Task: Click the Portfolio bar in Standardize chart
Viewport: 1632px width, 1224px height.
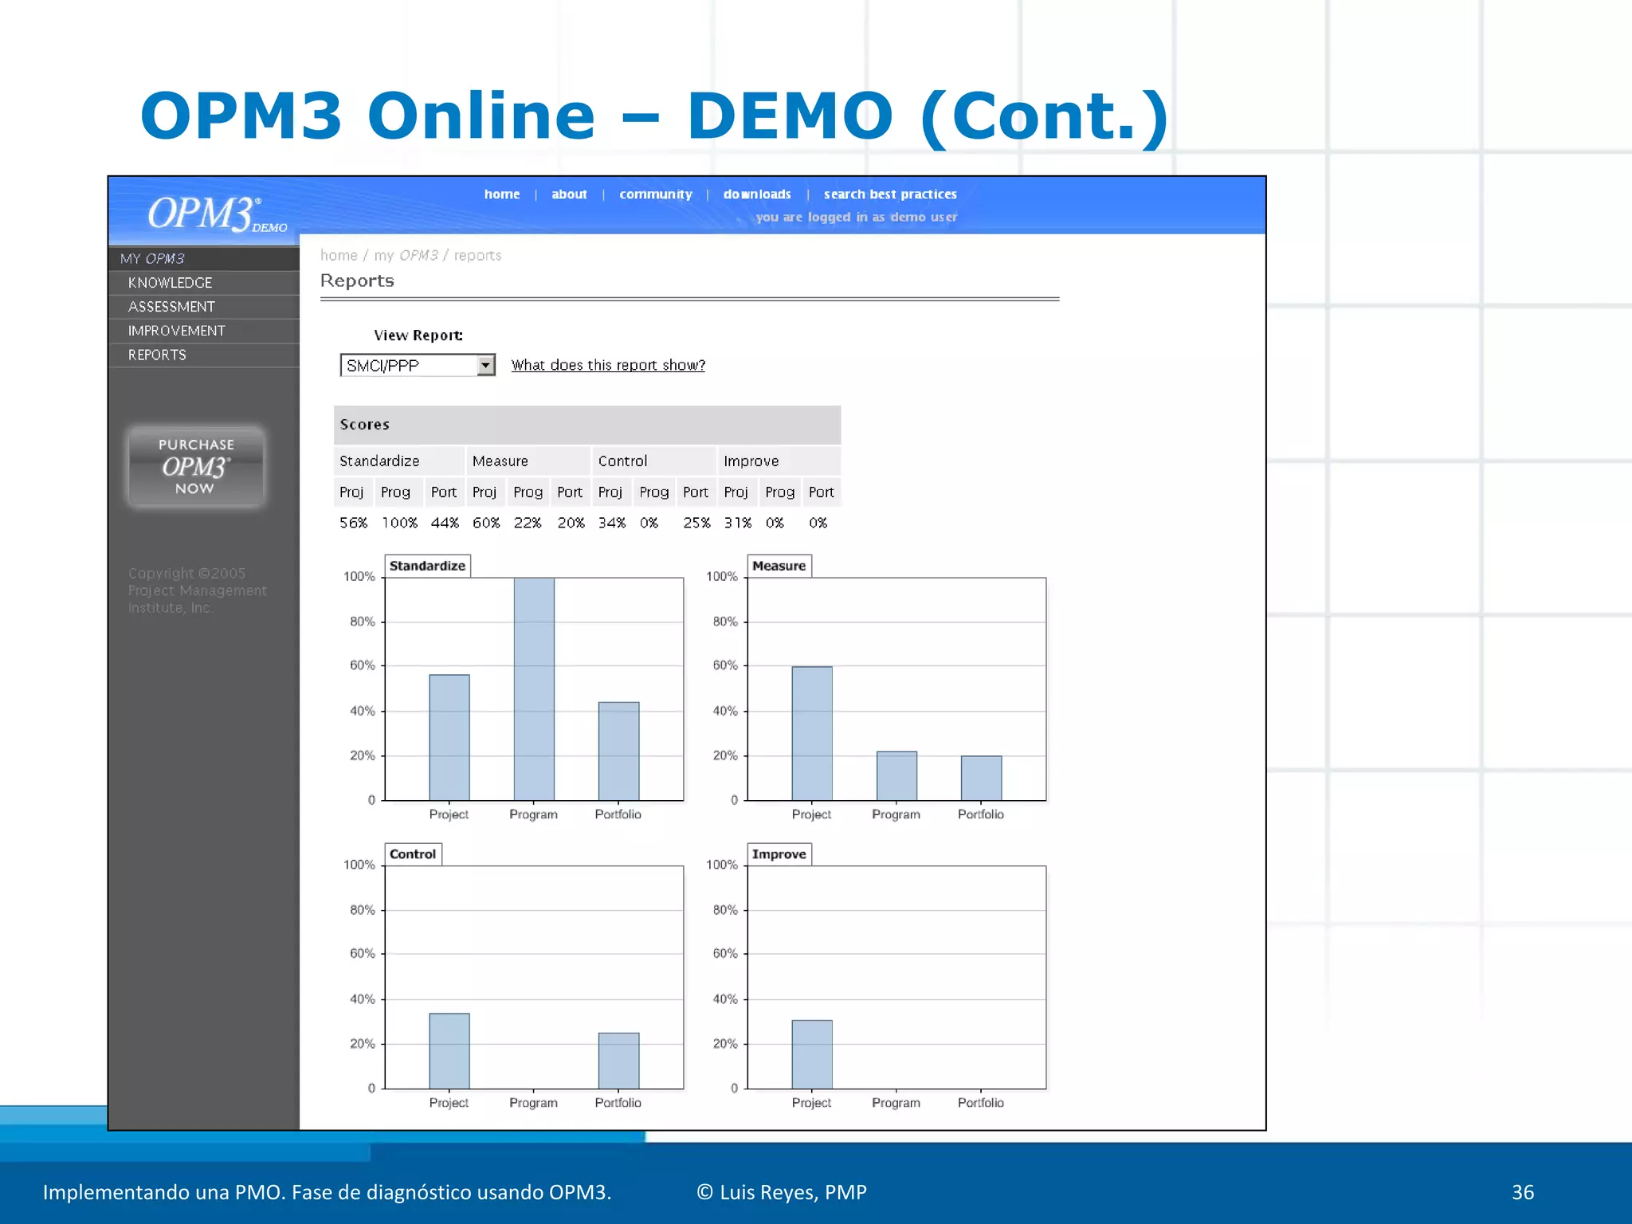Action: (618, 751)
